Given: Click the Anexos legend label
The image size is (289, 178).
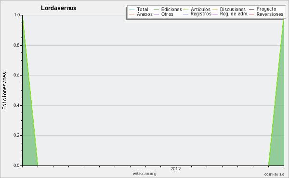Looking at the screenshot, I should (x=144, y=14).
